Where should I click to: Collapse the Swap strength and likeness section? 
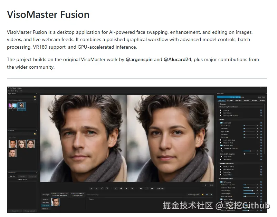[x=219, y=107]
